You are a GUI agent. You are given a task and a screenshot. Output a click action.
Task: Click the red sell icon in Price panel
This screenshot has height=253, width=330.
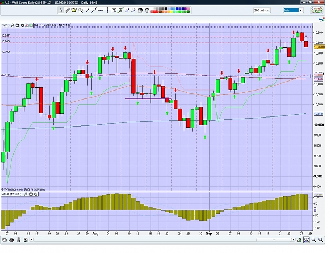27,25
